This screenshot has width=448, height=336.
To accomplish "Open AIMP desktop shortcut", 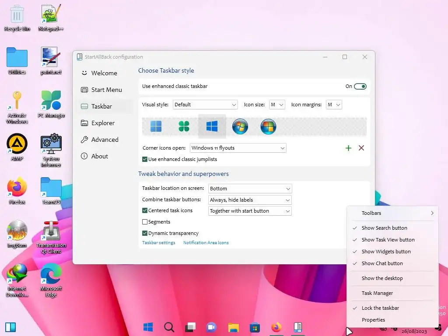I will (17, 147).
